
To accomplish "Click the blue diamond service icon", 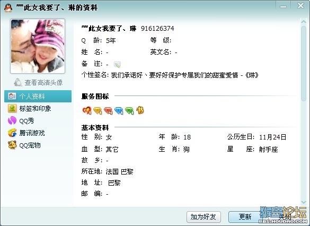I will tap(119, 111).
